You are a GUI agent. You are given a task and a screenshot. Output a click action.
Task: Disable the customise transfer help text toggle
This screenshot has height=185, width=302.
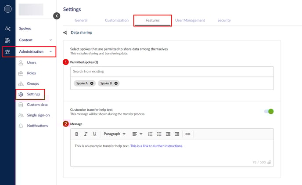[269, 111]
